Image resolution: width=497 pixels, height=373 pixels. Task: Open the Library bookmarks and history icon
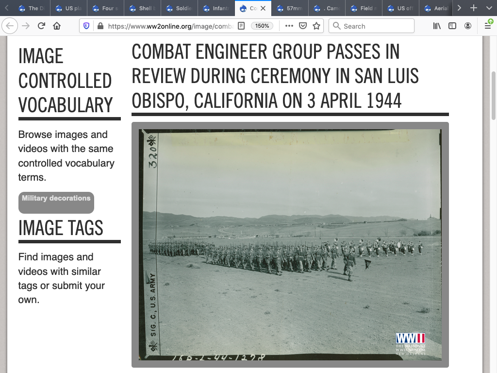pyautogui.click(x=437, y=26)
